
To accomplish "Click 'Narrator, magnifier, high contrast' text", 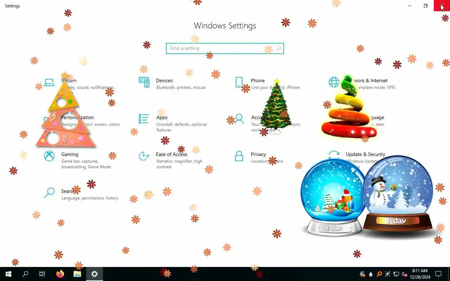I will 179,164.
